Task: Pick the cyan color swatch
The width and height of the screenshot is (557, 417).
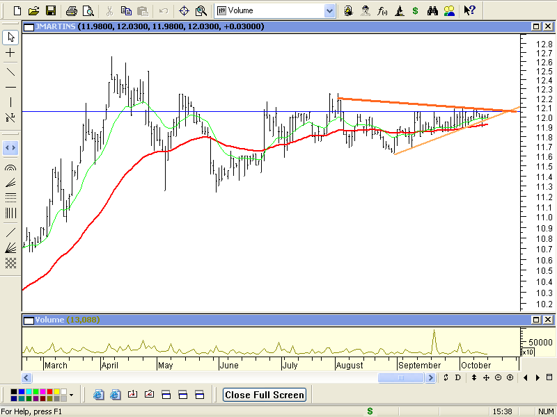Action: [29, 391]
